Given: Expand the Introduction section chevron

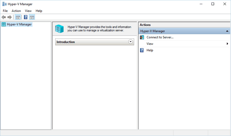Looking at the screenshot, I should coord(130,42).
